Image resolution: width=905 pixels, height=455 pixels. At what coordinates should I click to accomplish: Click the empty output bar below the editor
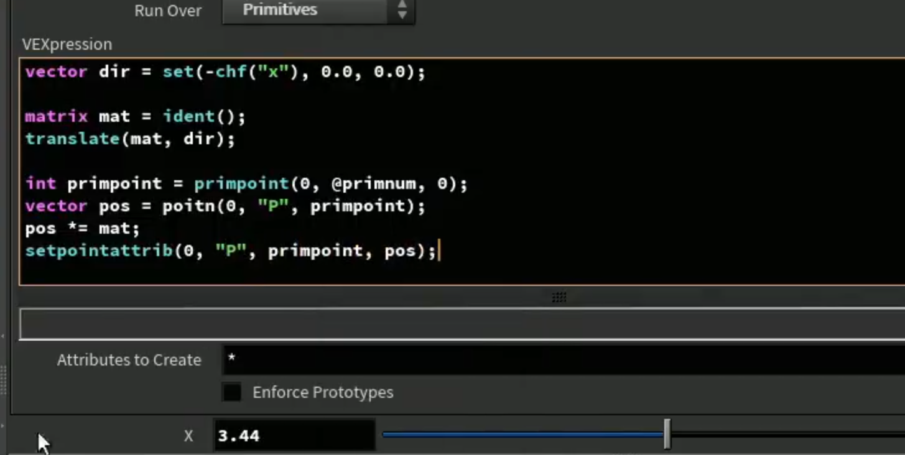(x=462, y=324)
